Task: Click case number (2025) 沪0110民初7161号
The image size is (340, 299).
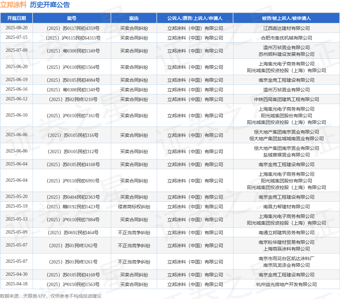Action: 73,116
